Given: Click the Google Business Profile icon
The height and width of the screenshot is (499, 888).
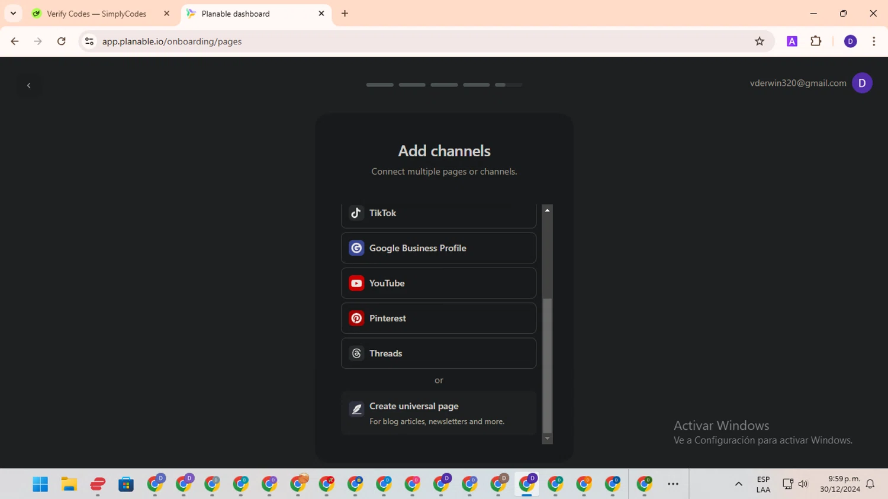Looking at the screenshot, I should [x=356, y=248].
